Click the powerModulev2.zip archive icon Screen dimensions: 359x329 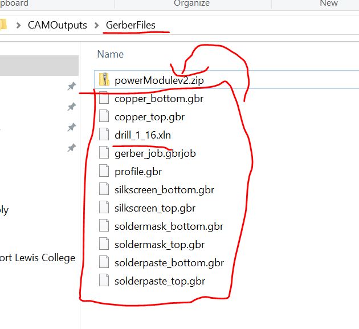tap(103, 80)
